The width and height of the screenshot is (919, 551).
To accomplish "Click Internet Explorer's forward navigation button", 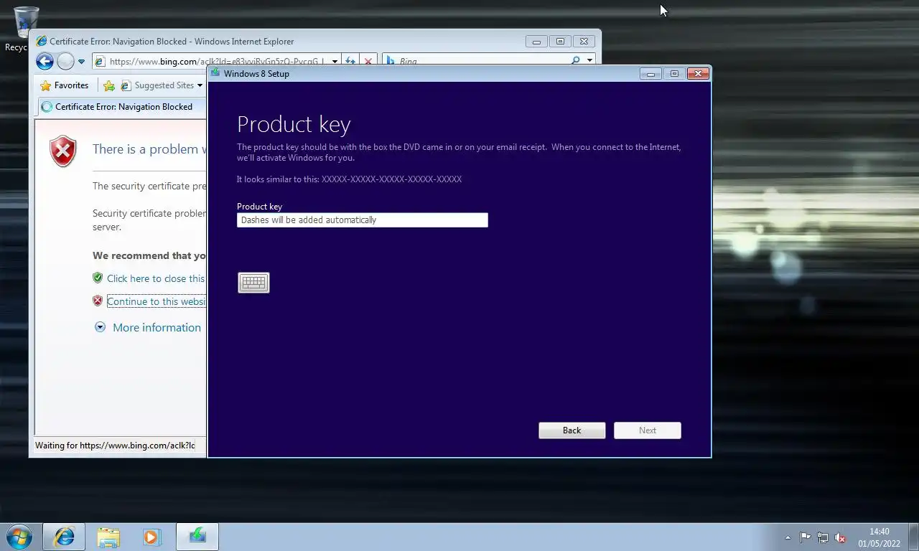I will pyautogui.click(x=65, y=62).
